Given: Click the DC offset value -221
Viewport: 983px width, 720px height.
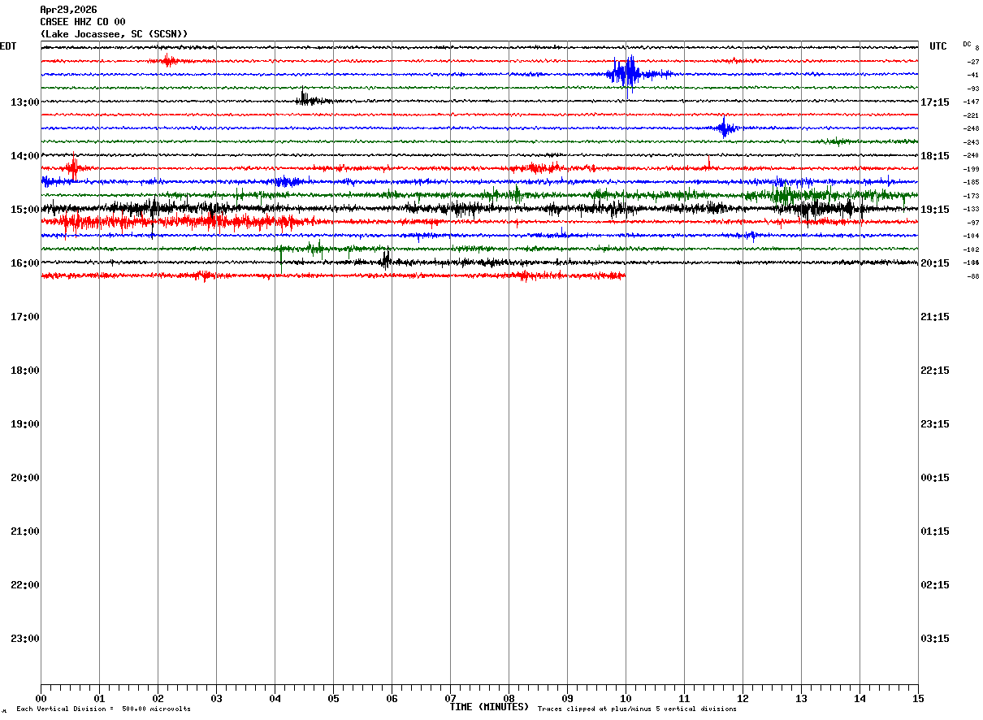Looking at the screenshot, I should tap(971, 115).
